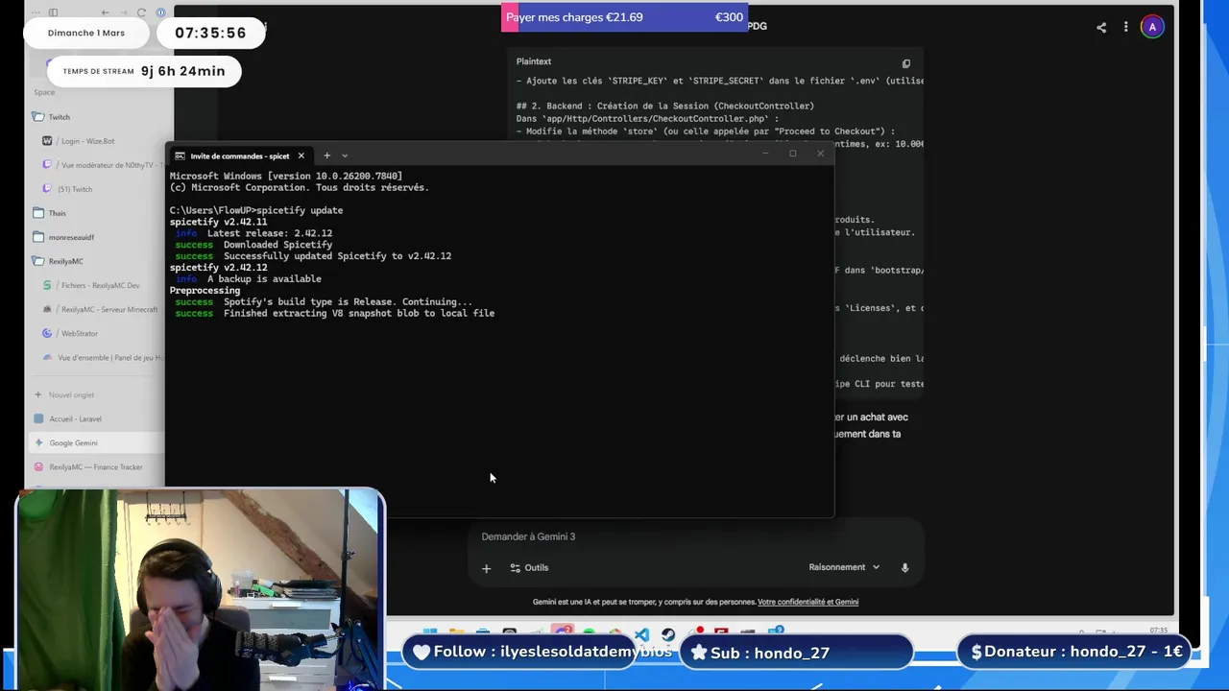Expand the Twitch folder in the sidebar
Screen dimensions: 1229x691
96,117
